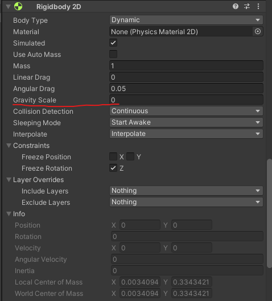Click the Mass value field
Viewport: 272px width, 301px height.
point(186,65)
